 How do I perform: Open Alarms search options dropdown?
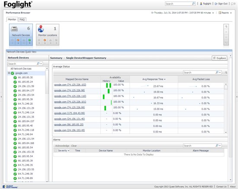tap(220, 146)
